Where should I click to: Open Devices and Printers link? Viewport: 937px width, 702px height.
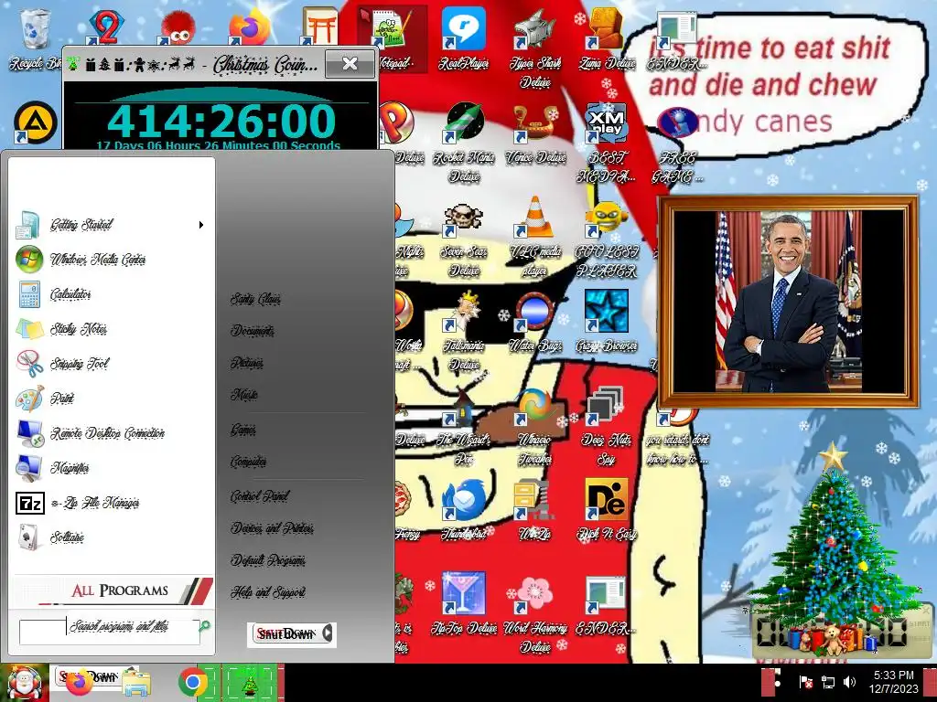click(x=272, y=527)
